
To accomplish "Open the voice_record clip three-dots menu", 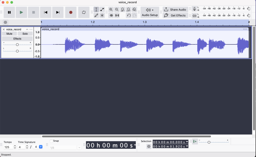I will pos(245,29).
